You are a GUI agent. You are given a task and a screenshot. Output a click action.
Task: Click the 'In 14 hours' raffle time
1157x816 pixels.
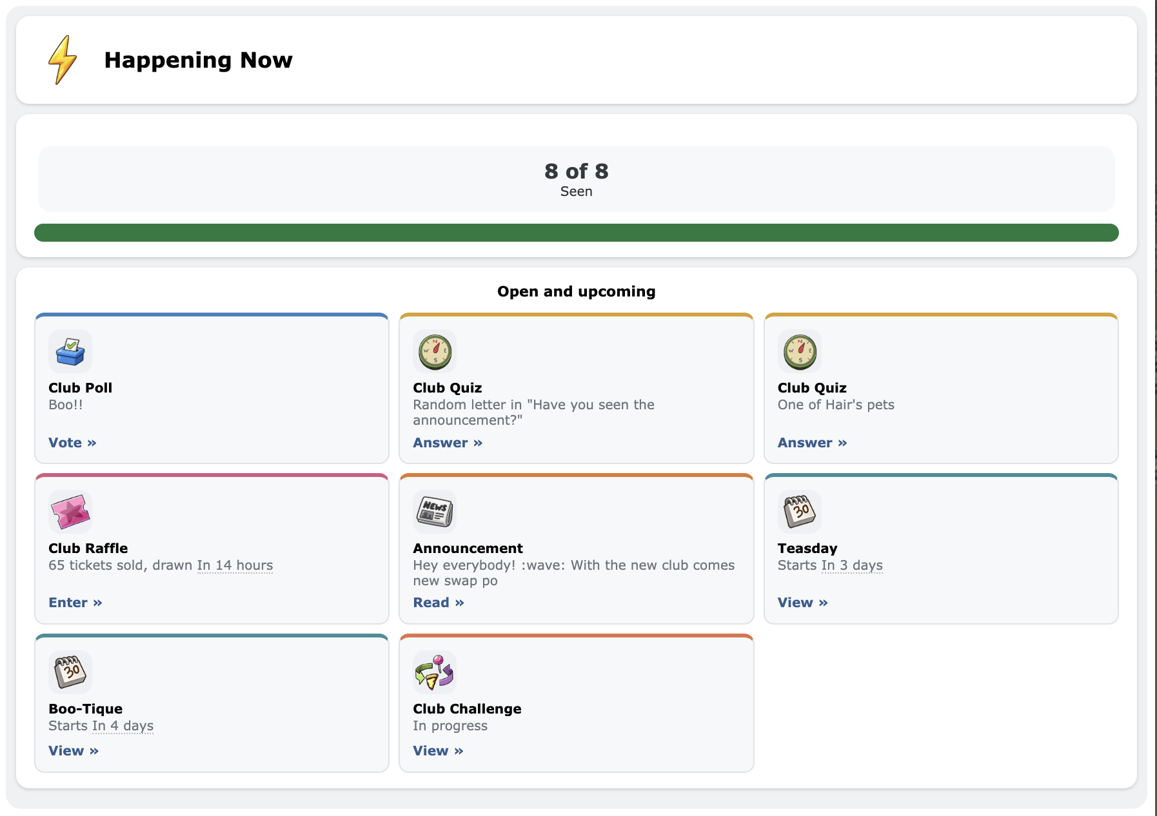click(x=235, y=565)
